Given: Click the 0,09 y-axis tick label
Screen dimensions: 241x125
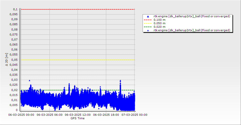Looking at the screenshot, I should (15, 19).
